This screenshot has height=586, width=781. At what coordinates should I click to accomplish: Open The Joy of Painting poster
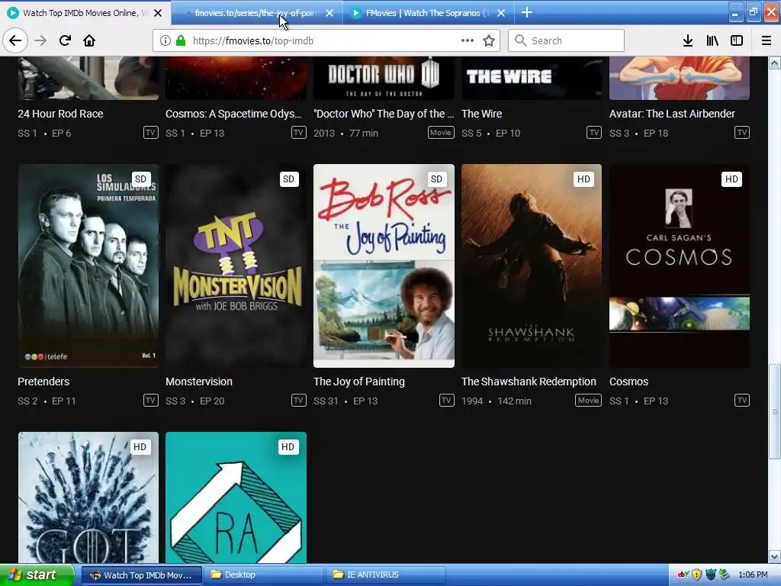(x=384, y=266)
